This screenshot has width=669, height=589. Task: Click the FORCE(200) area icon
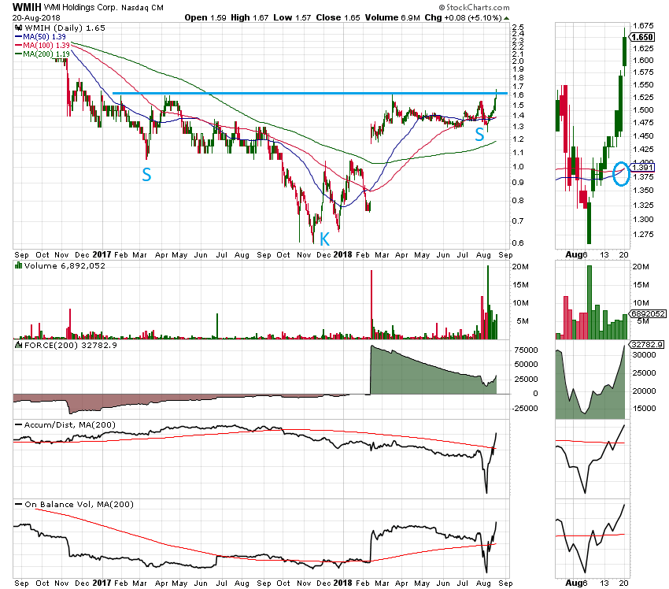[x=19, y=345]
